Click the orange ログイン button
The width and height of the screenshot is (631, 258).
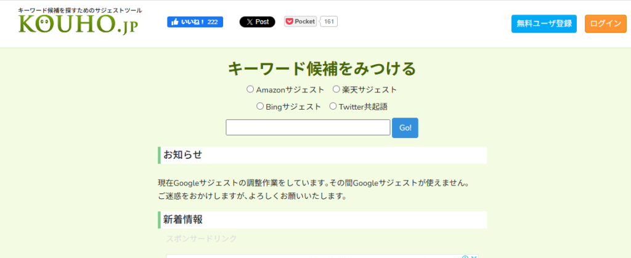coord(606,24)
